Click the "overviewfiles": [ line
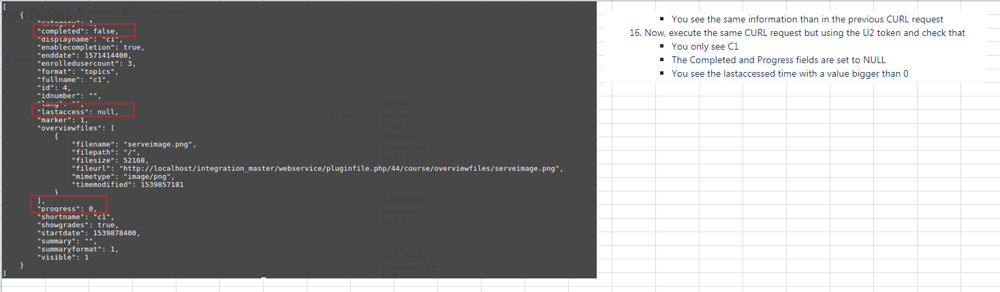The width and height of the screenshot is (1000, 292). pyautogui.click(x=75, y=127)
